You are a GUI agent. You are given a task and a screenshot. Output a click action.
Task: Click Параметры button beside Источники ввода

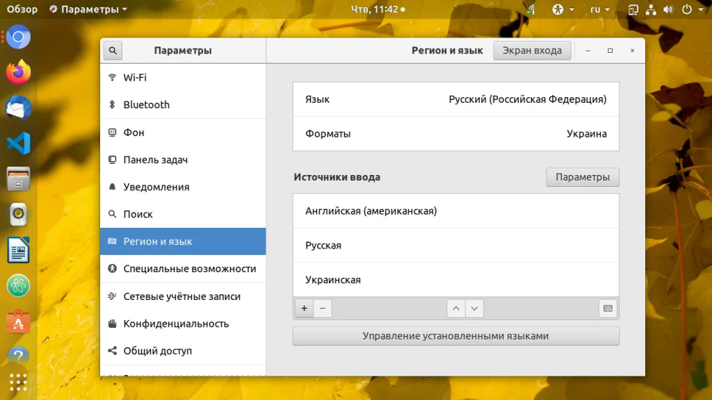583,177
